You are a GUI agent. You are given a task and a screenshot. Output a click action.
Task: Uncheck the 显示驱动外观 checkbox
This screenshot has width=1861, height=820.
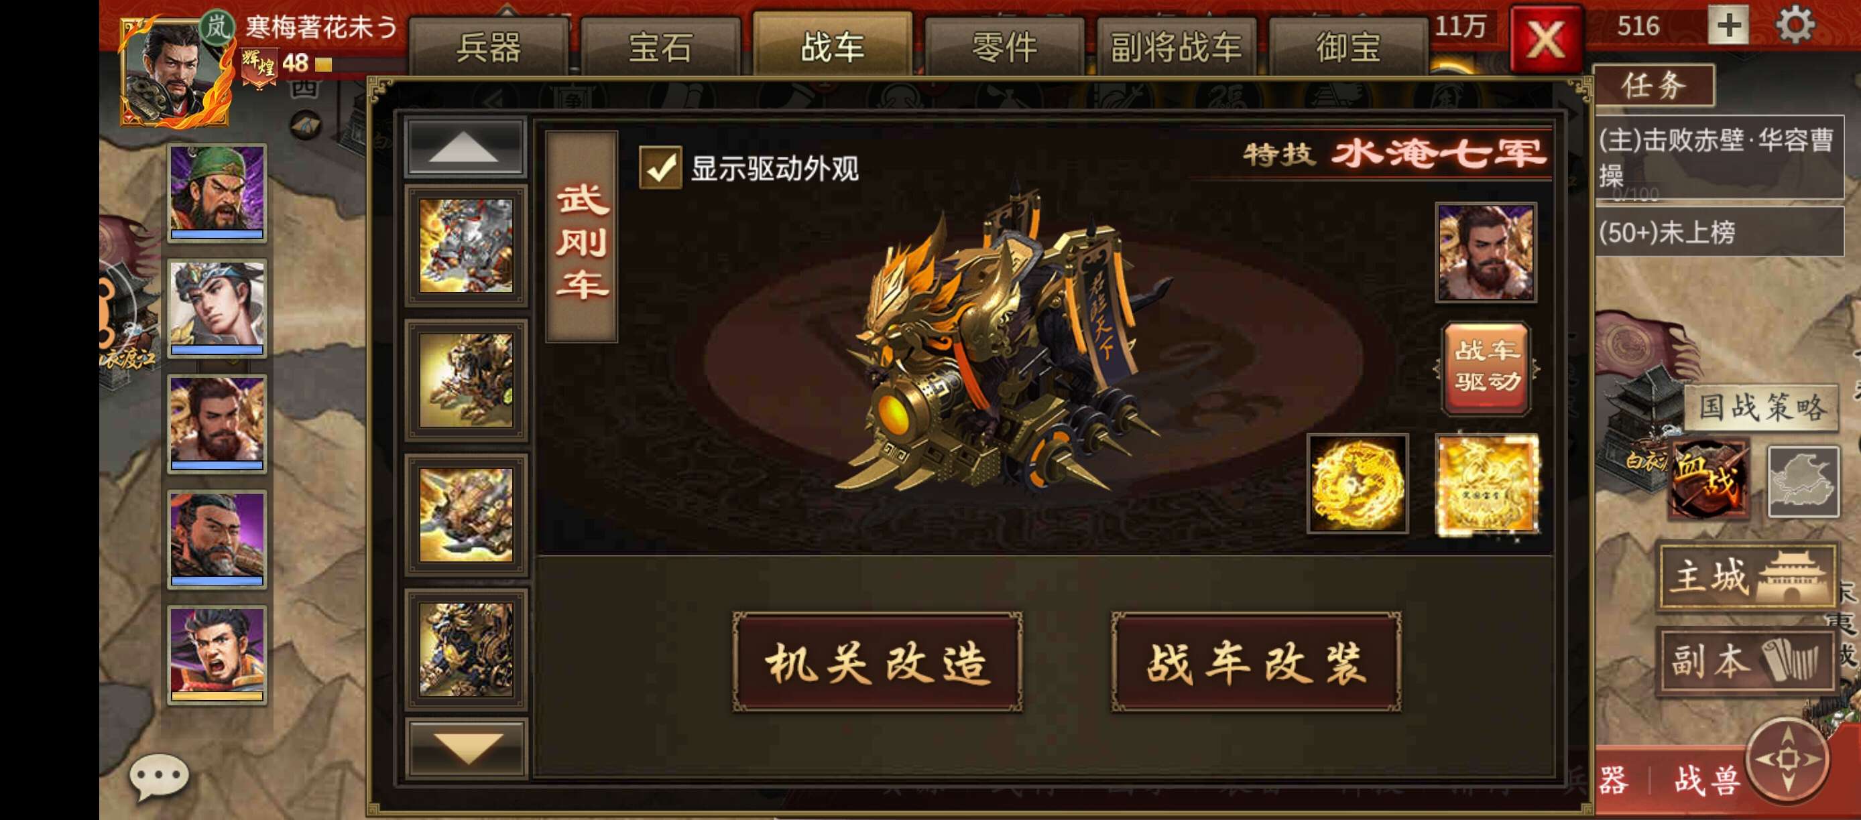pos(660,168)
